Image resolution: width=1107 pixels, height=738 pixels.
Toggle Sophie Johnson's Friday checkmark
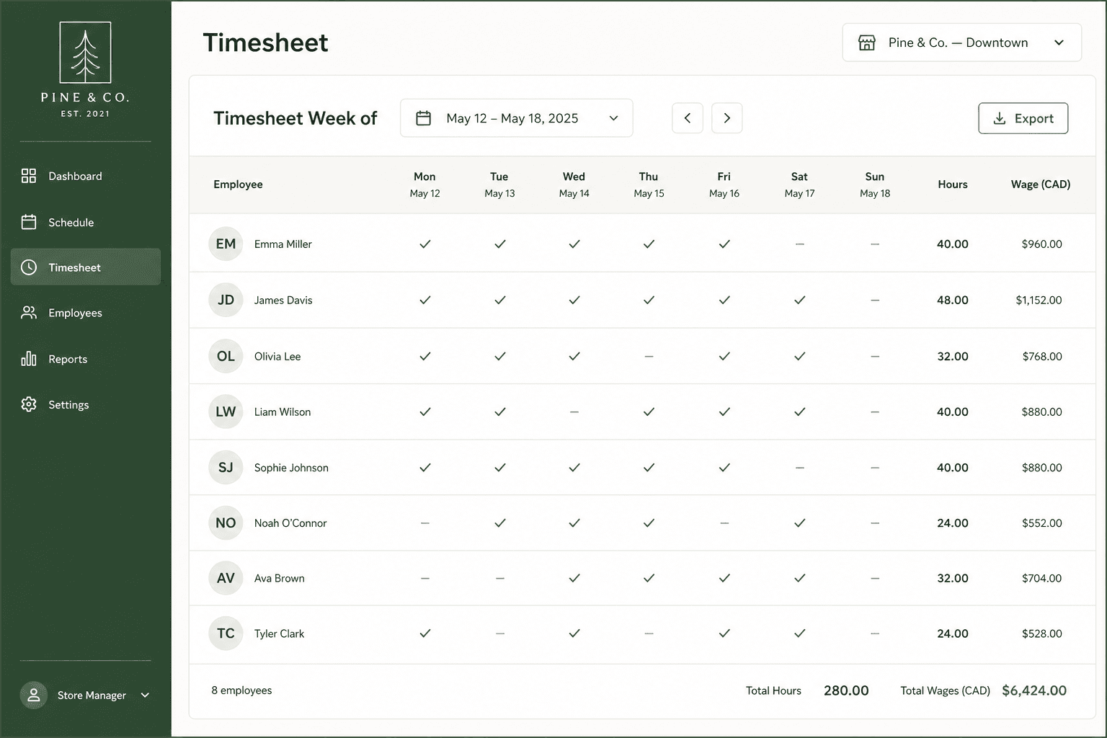724,468
